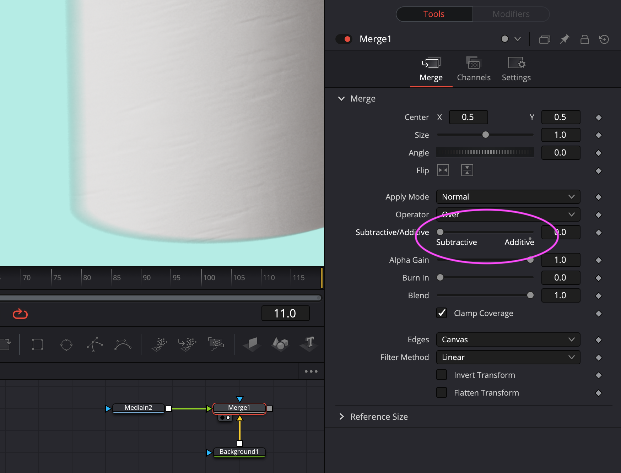The width and height of the screenshot is (621, 473).
Task: Select the B-Spline mask tool
Action: click(123, 344)
